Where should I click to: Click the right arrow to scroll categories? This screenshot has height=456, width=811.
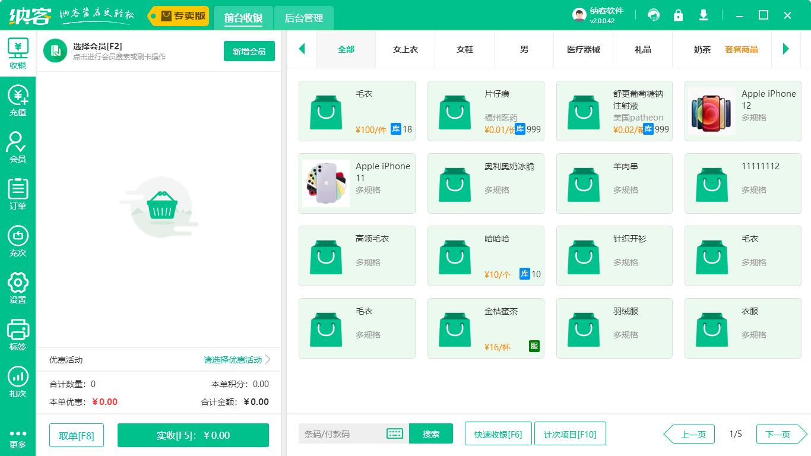786,49
